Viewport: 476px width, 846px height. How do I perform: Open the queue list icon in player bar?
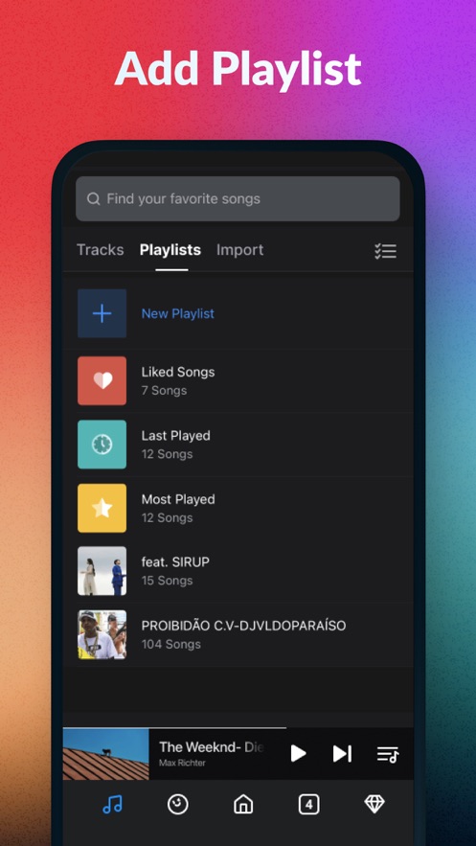(388, 754)
